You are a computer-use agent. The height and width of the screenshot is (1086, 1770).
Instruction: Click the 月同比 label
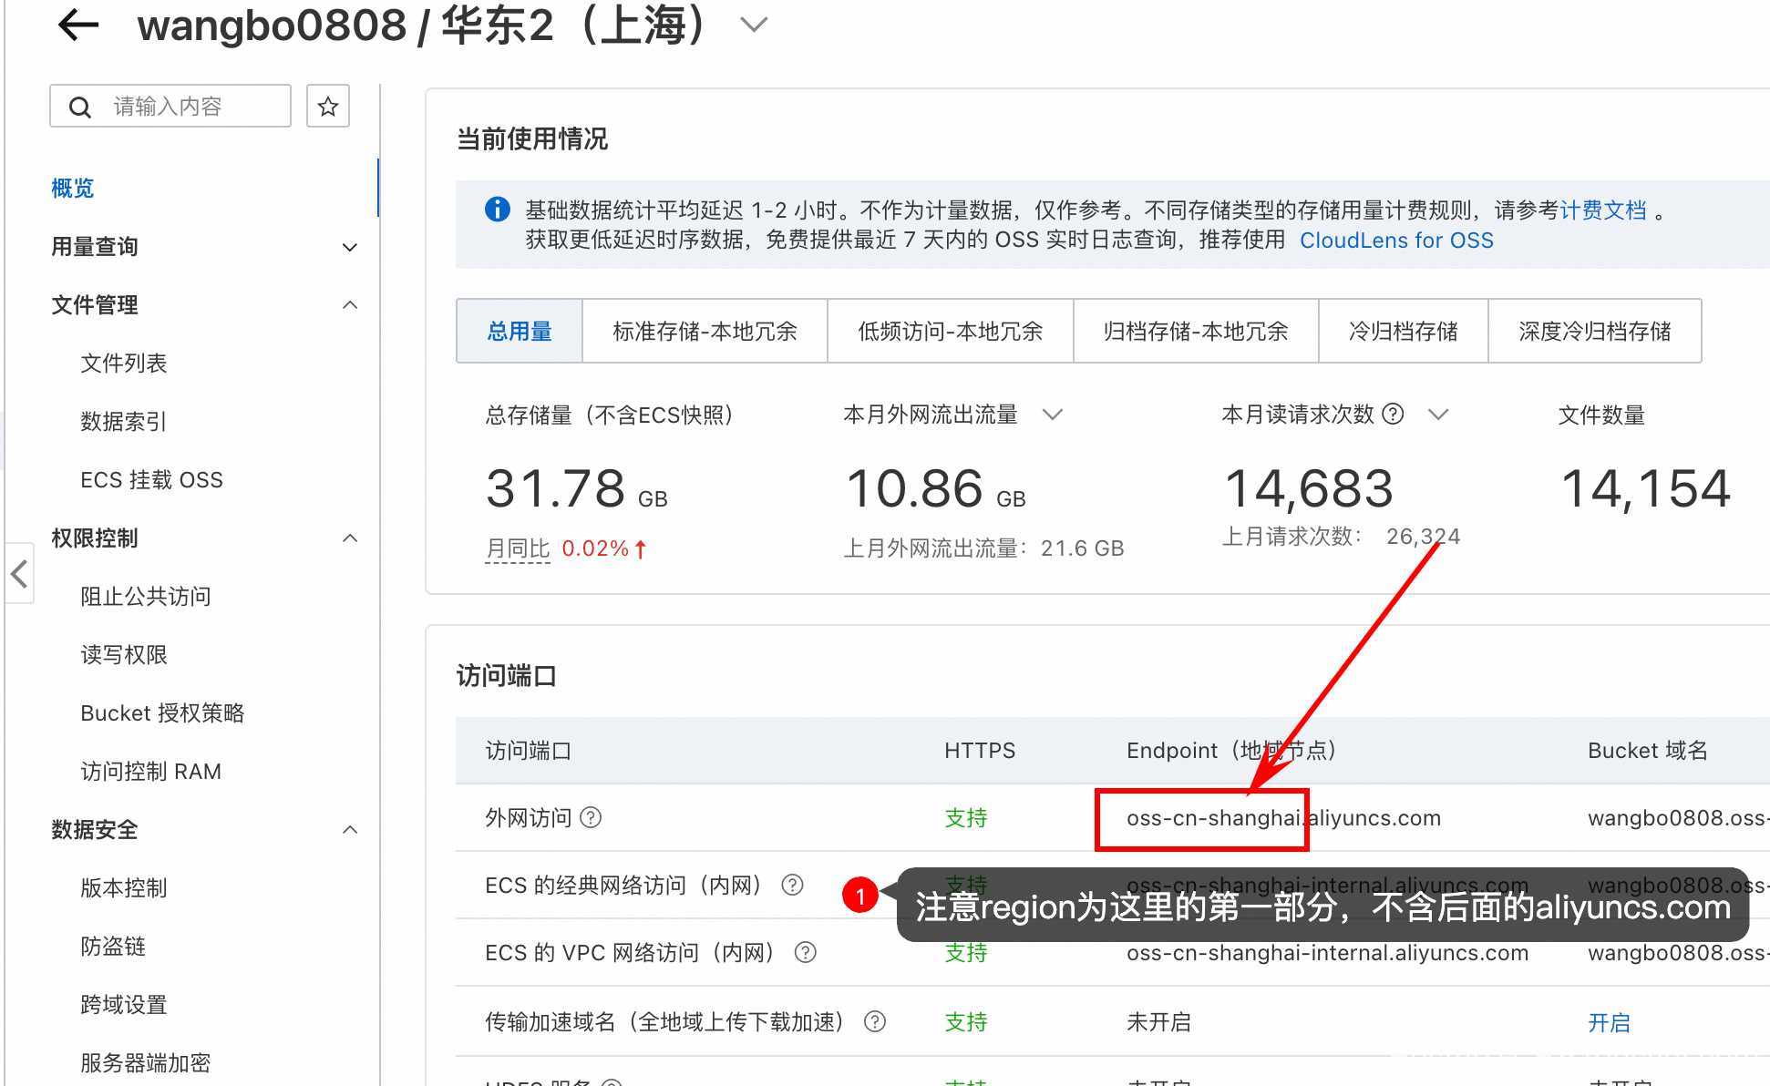(x=518, y=548)
